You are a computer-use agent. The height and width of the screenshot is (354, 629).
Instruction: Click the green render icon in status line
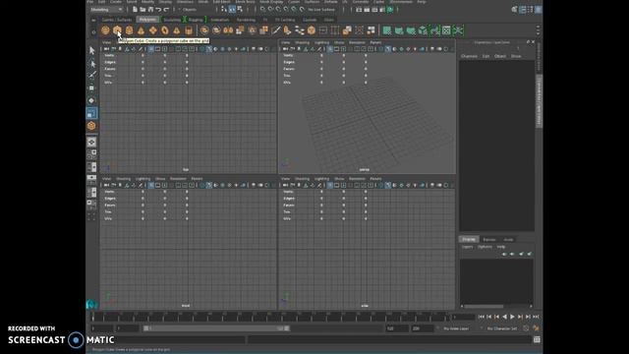(390, 9)
